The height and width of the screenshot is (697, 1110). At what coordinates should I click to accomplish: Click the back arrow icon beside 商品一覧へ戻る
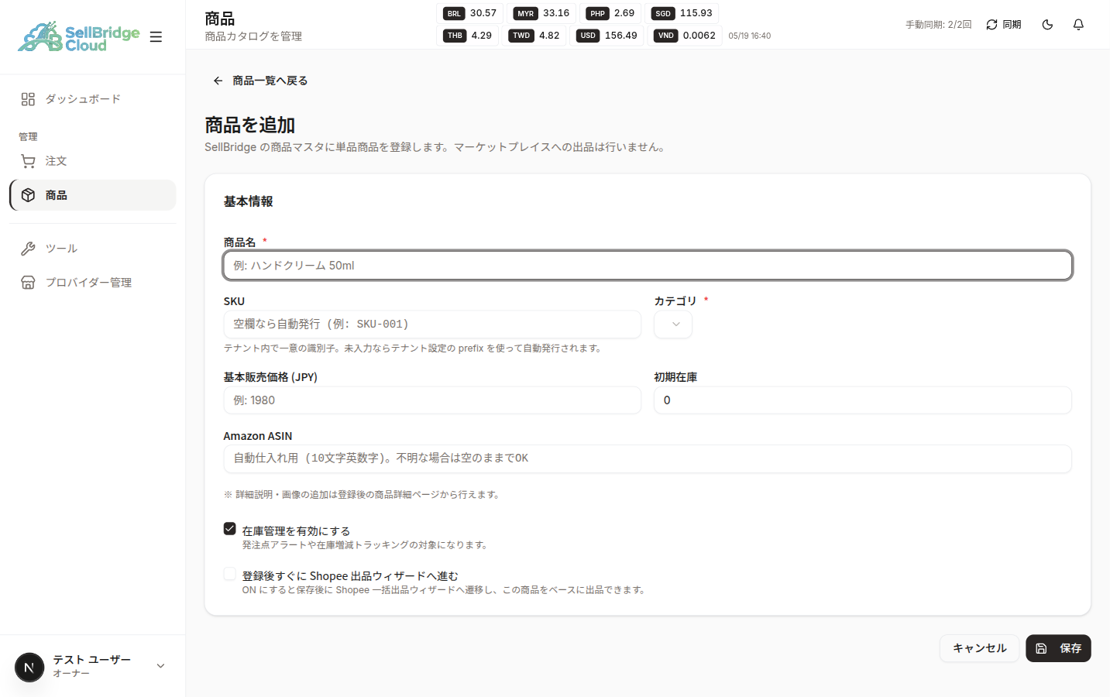click(x=218, y=81)
